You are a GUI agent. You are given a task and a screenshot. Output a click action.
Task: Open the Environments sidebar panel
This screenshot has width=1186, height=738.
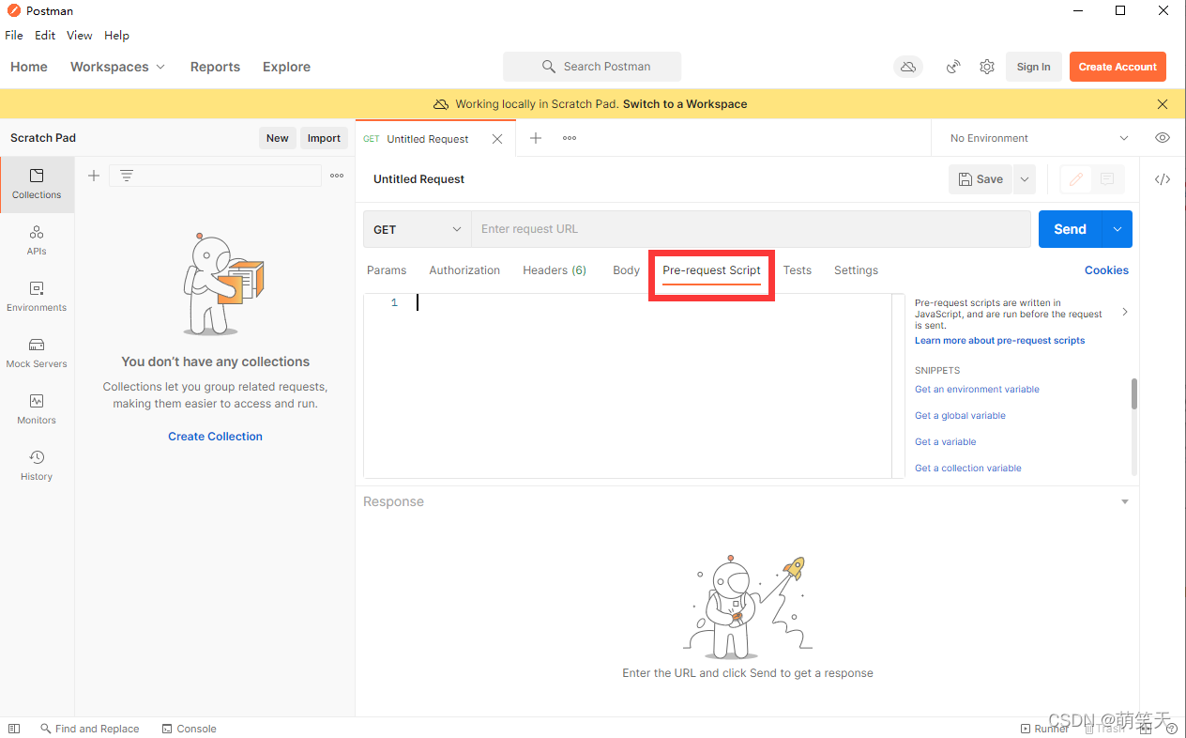(37, 297)
